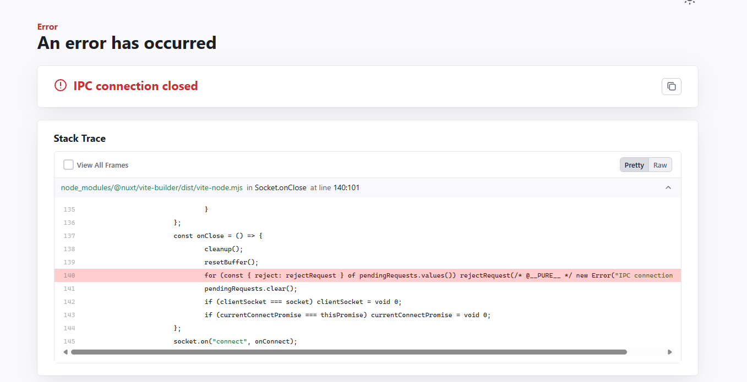The height and width of the screenshot is (382, 747).
Task: Click the "pendingRequests.clear();" code line
Action: [250, 289]
